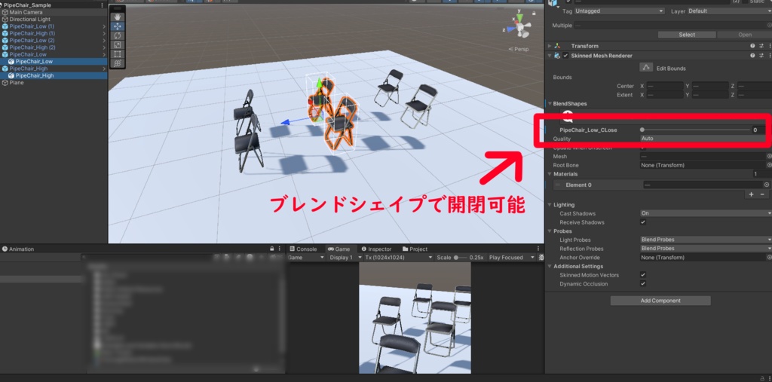This screenshot has width=772, height=382.
Task: Collapse the Materials section
Action: tap(550, 174)
